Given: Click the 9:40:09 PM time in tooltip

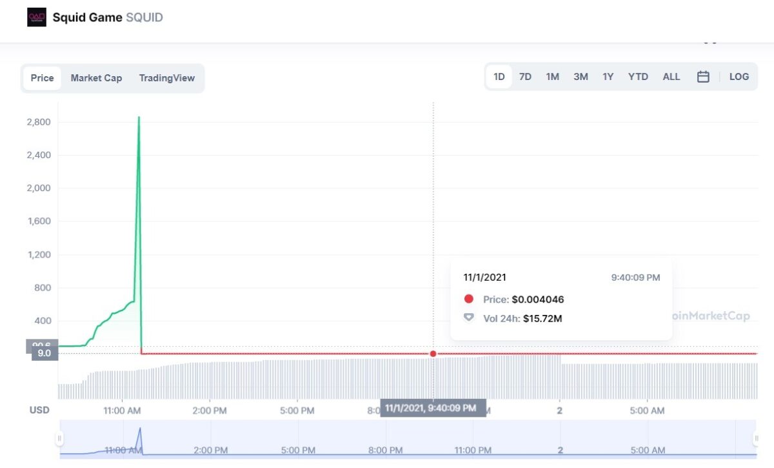Looking at the screenshot, I should point(636,278).
